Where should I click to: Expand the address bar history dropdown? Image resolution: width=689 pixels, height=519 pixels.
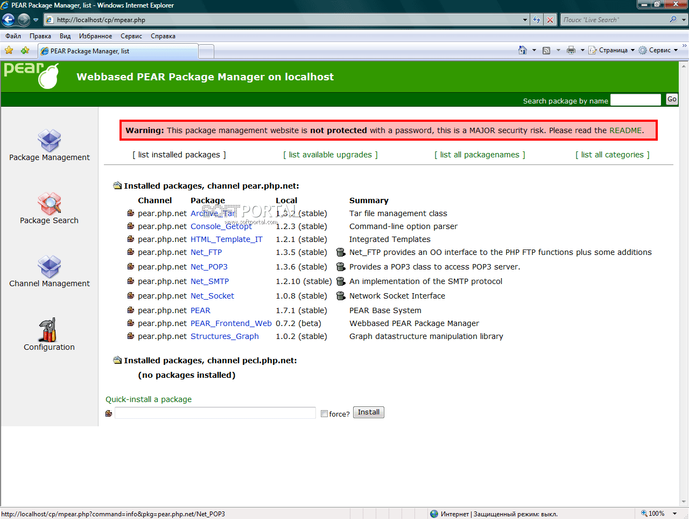tap(525, 20)
